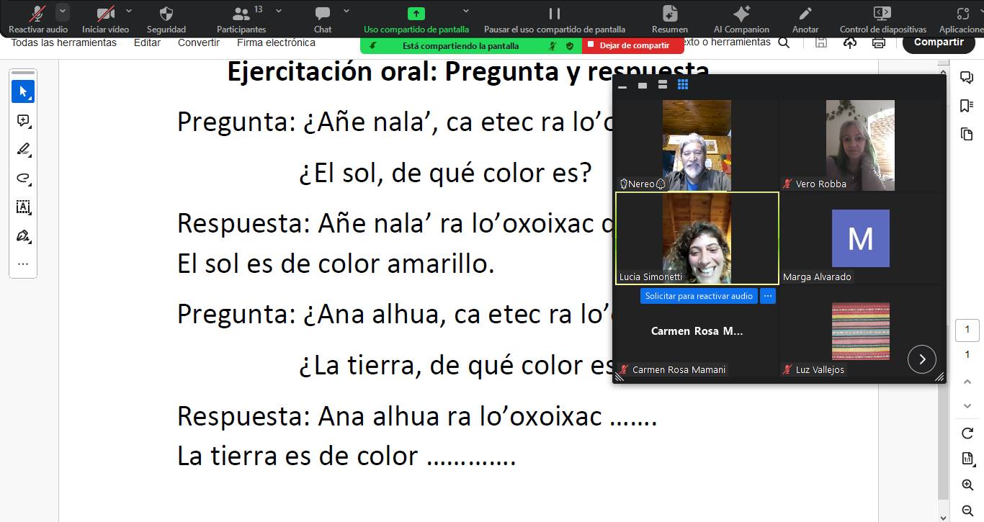Open the Seguridad shield menu
This screenshot has width=984, height=522.
(x=166, y=14)
